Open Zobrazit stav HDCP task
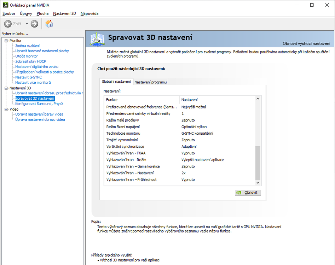 tap(30, 61)
